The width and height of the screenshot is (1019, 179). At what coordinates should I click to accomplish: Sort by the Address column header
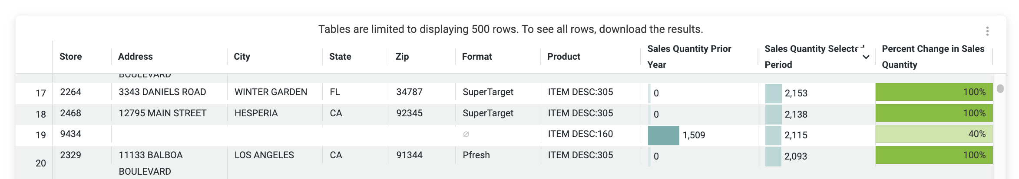coord(136,57)
